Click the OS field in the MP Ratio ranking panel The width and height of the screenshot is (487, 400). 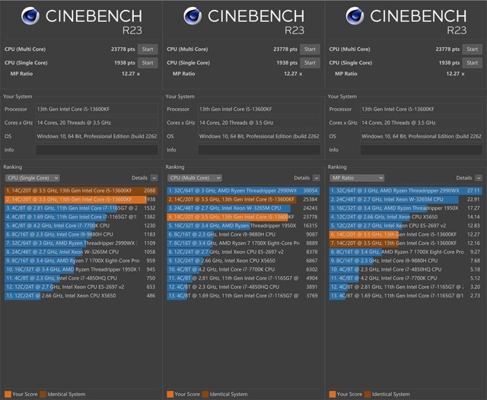[x=422, y=136]
